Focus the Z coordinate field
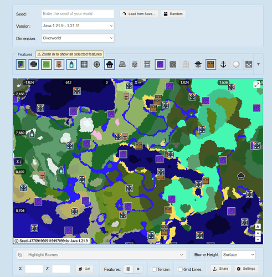This screenshot has height=277, width=272. pyautogui.click(x=61, y=269)
